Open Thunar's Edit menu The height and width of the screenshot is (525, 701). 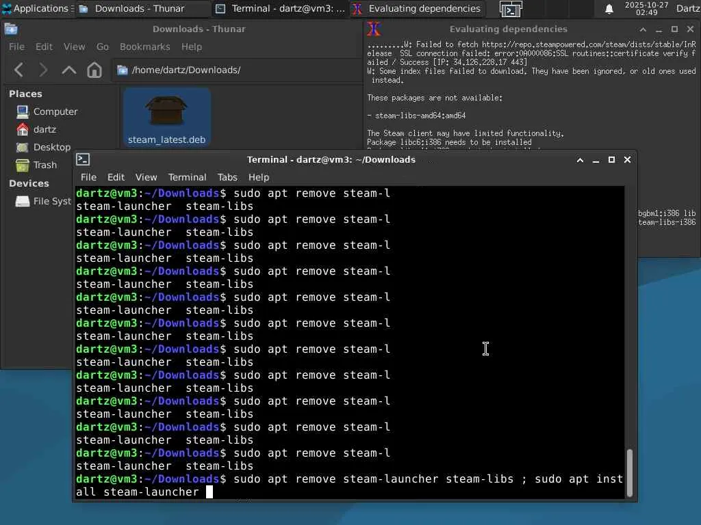[44, 47]
